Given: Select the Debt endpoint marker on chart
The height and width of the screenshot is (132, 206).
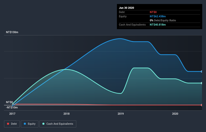Looking at the screenshot, I should click(x=201, y=105).
